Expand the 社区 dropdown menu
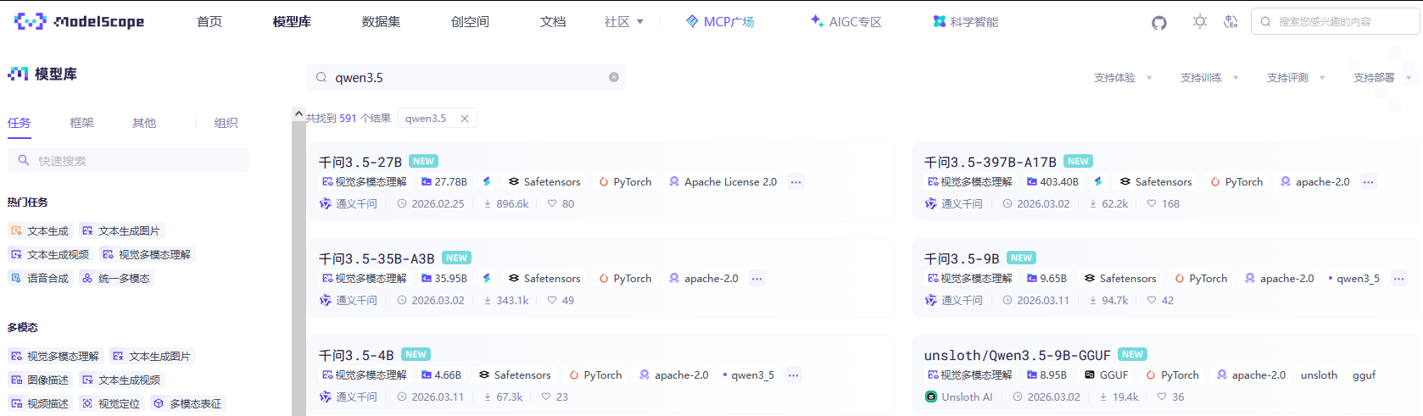The image size is (1423, 416). click(623, 22)
